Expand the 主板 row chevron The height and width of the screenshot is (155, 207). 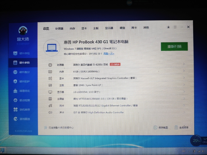coord(184,85)
